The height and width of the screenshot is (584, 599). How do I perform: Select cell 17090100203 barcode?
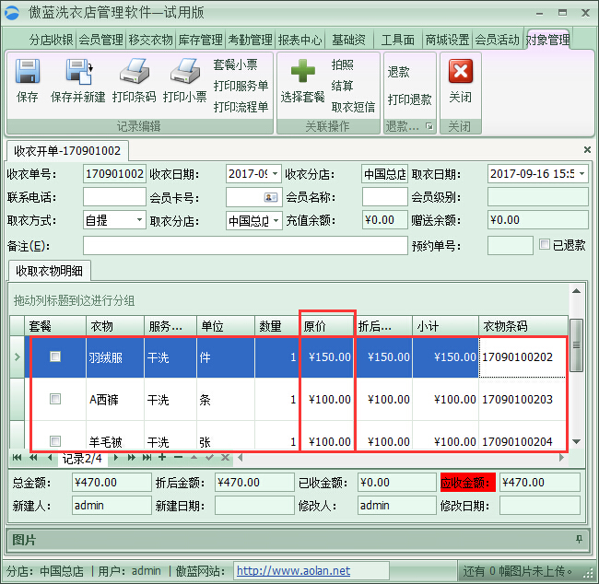pos(522,400)
